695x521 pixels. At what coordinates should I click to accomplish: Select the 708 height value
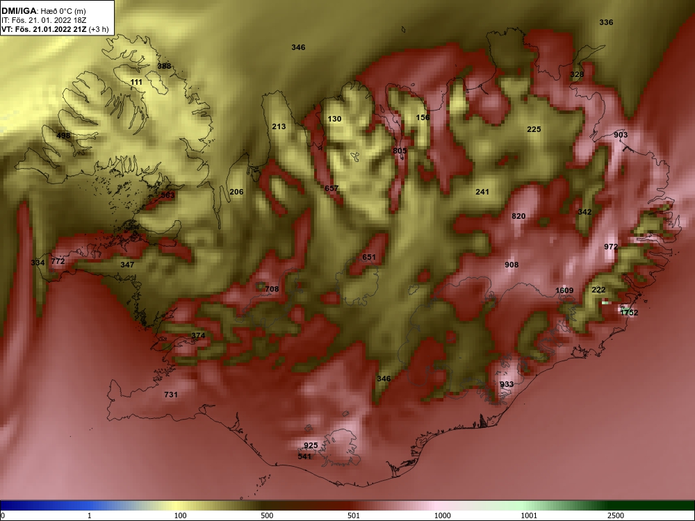pos(272,289)
